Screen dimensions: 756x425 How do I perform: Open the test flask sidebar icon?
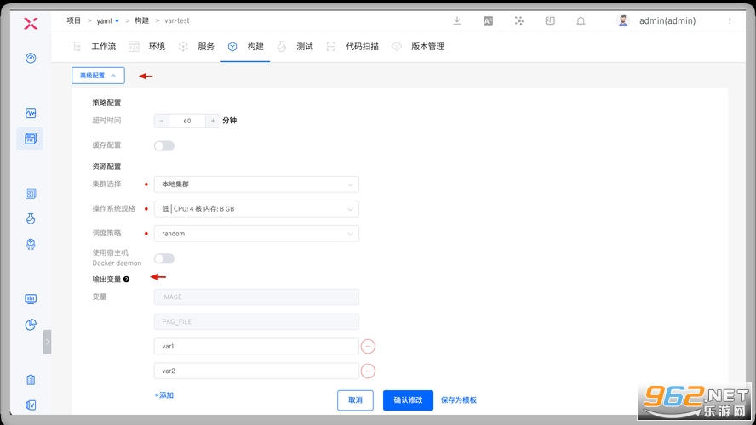pos(31,218)
